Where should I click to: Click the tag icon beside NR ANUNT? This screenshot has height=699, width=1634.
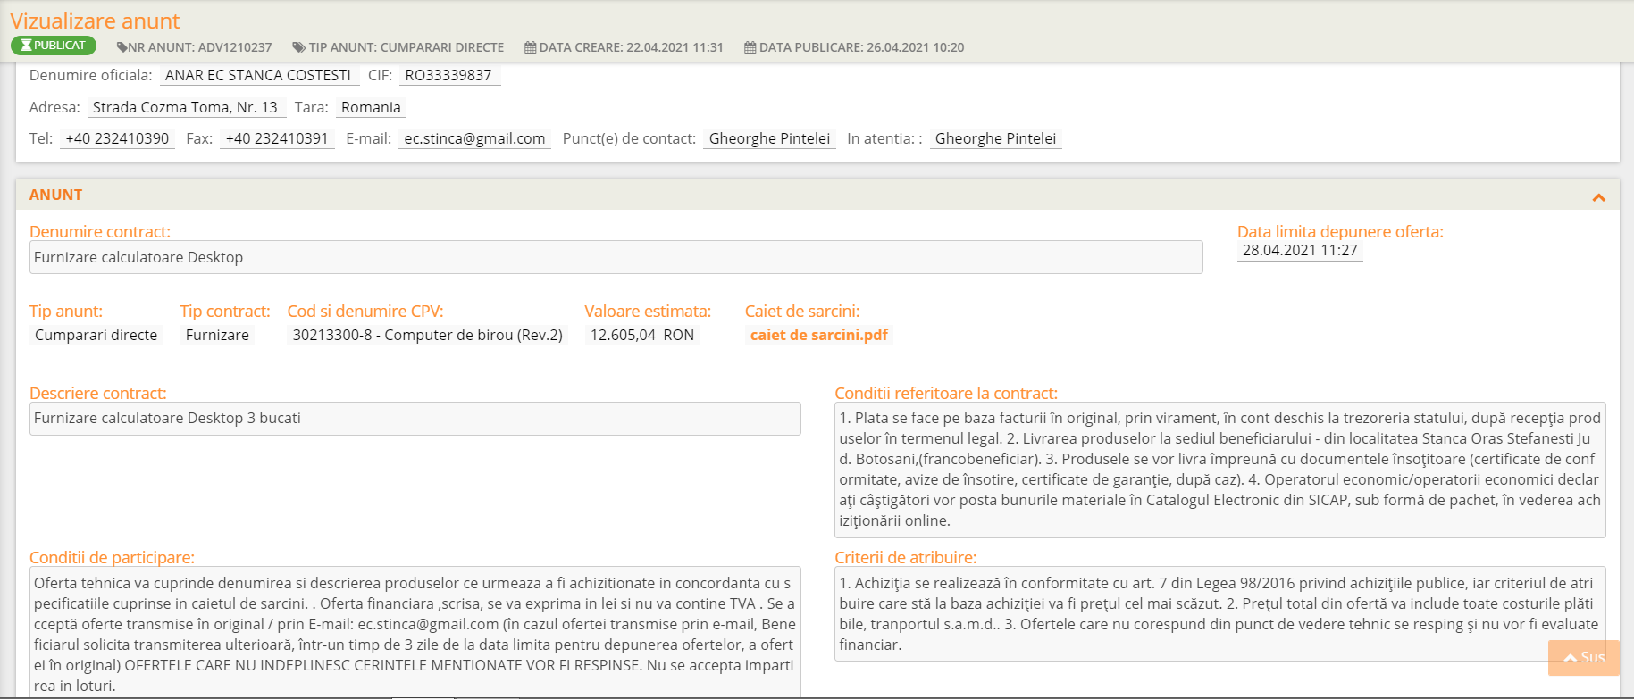[122, 47]
